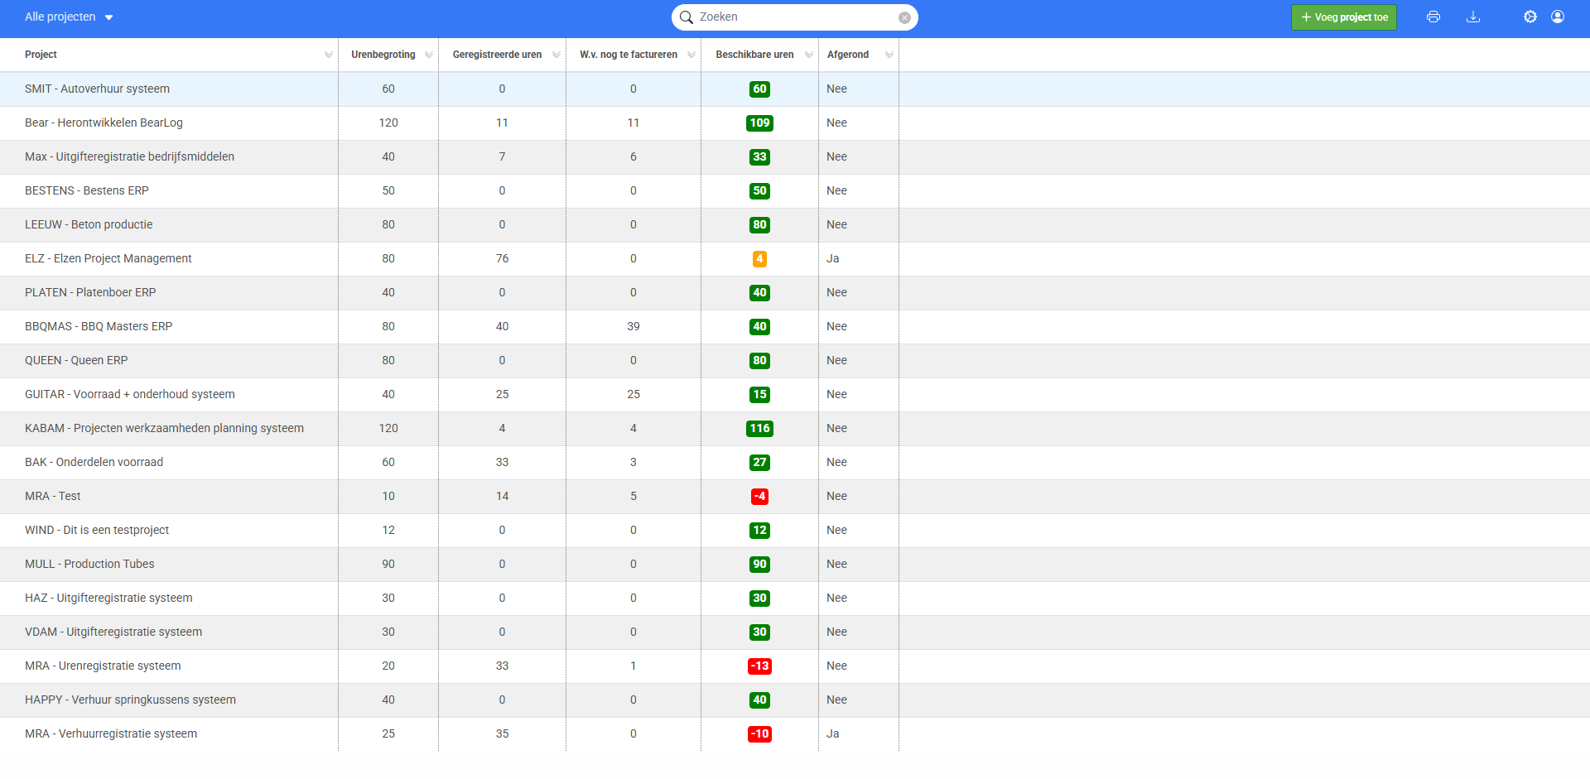This screenshot has height=779, width=1590.
Task: Open settings via the gear icon
Action: pos(1530,17)
